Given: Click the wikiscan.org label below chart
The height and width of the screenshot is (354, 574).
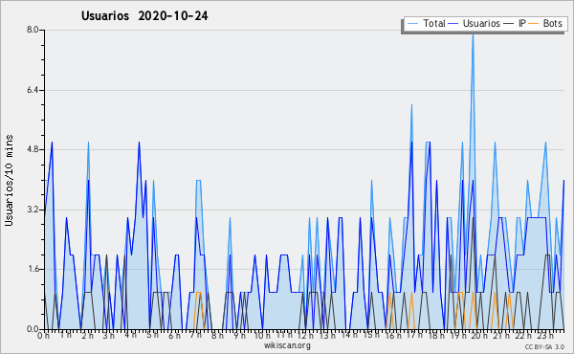Looking at the screenshot, I should (x=287, y=345).
